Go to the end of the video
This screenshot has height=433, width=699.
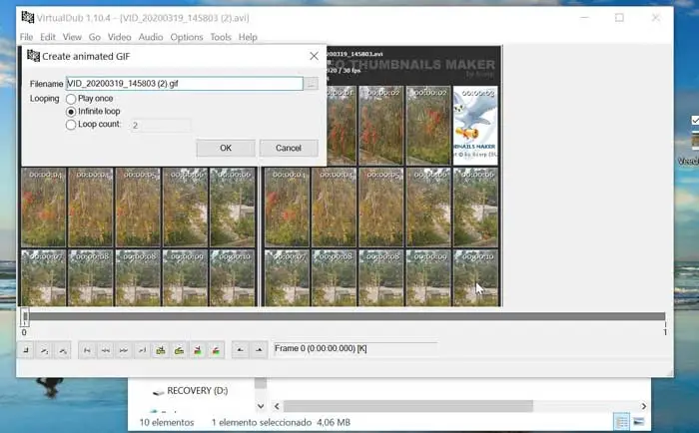pyautogui.click(x=141, y=350)
